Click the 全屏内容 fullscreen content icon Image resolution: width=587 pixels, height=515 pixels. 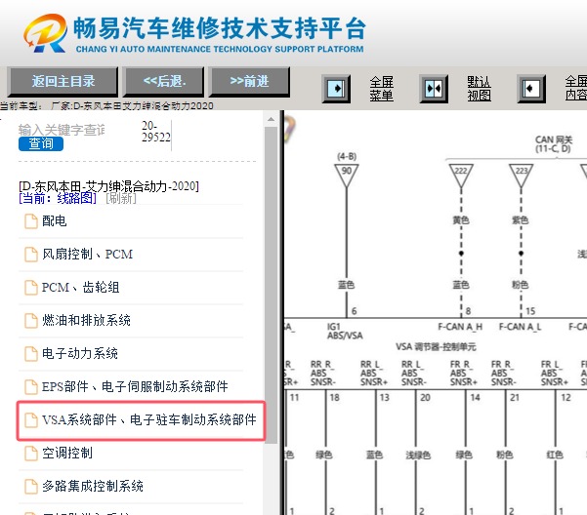pyautogui.click(x=531, y=89)
